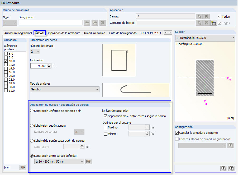The image size is (238, 175).
Task: Pick bars graphically for Barras field
Action: tap(199, 16)
